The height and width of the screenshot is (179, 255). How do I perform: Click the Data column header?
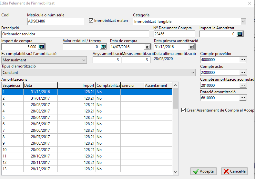coord(40,85)
